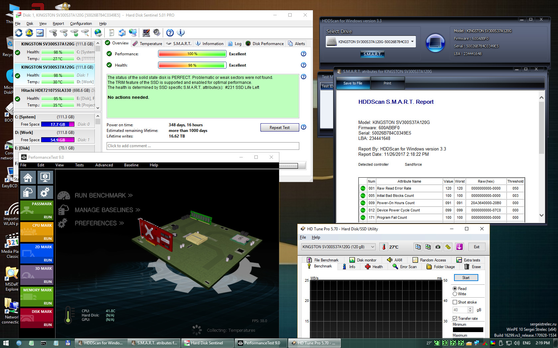Run the CPU MARK test in PerformanceTest

[x=37, y=232]
